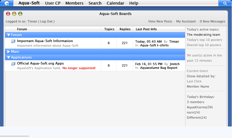Click 'Feb 16, 01:55 PM' timestamp
The image size is (232, 138).
pyautogui.click(x=149, y=64)
